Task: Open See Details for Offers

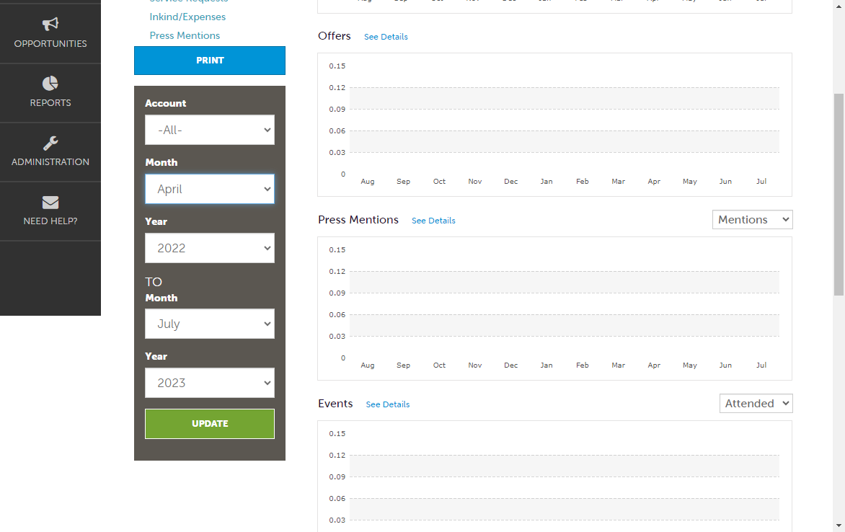Action: tap(386, 37)
